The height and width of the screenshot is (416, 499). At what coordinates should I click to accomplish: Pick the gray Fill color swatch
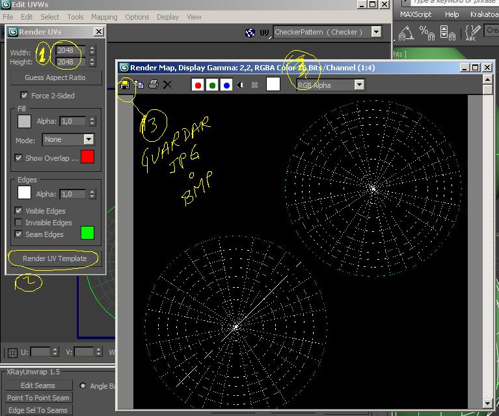[24, 121]
